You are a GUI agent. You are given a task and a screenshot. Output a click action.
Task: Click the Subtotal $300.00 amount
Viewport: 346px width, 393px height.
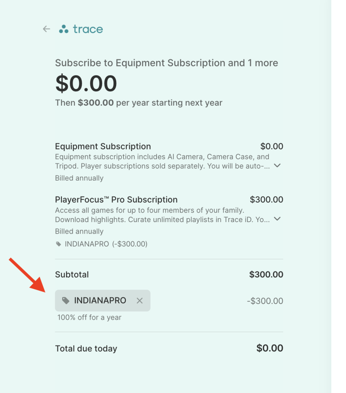coord(266,275)
